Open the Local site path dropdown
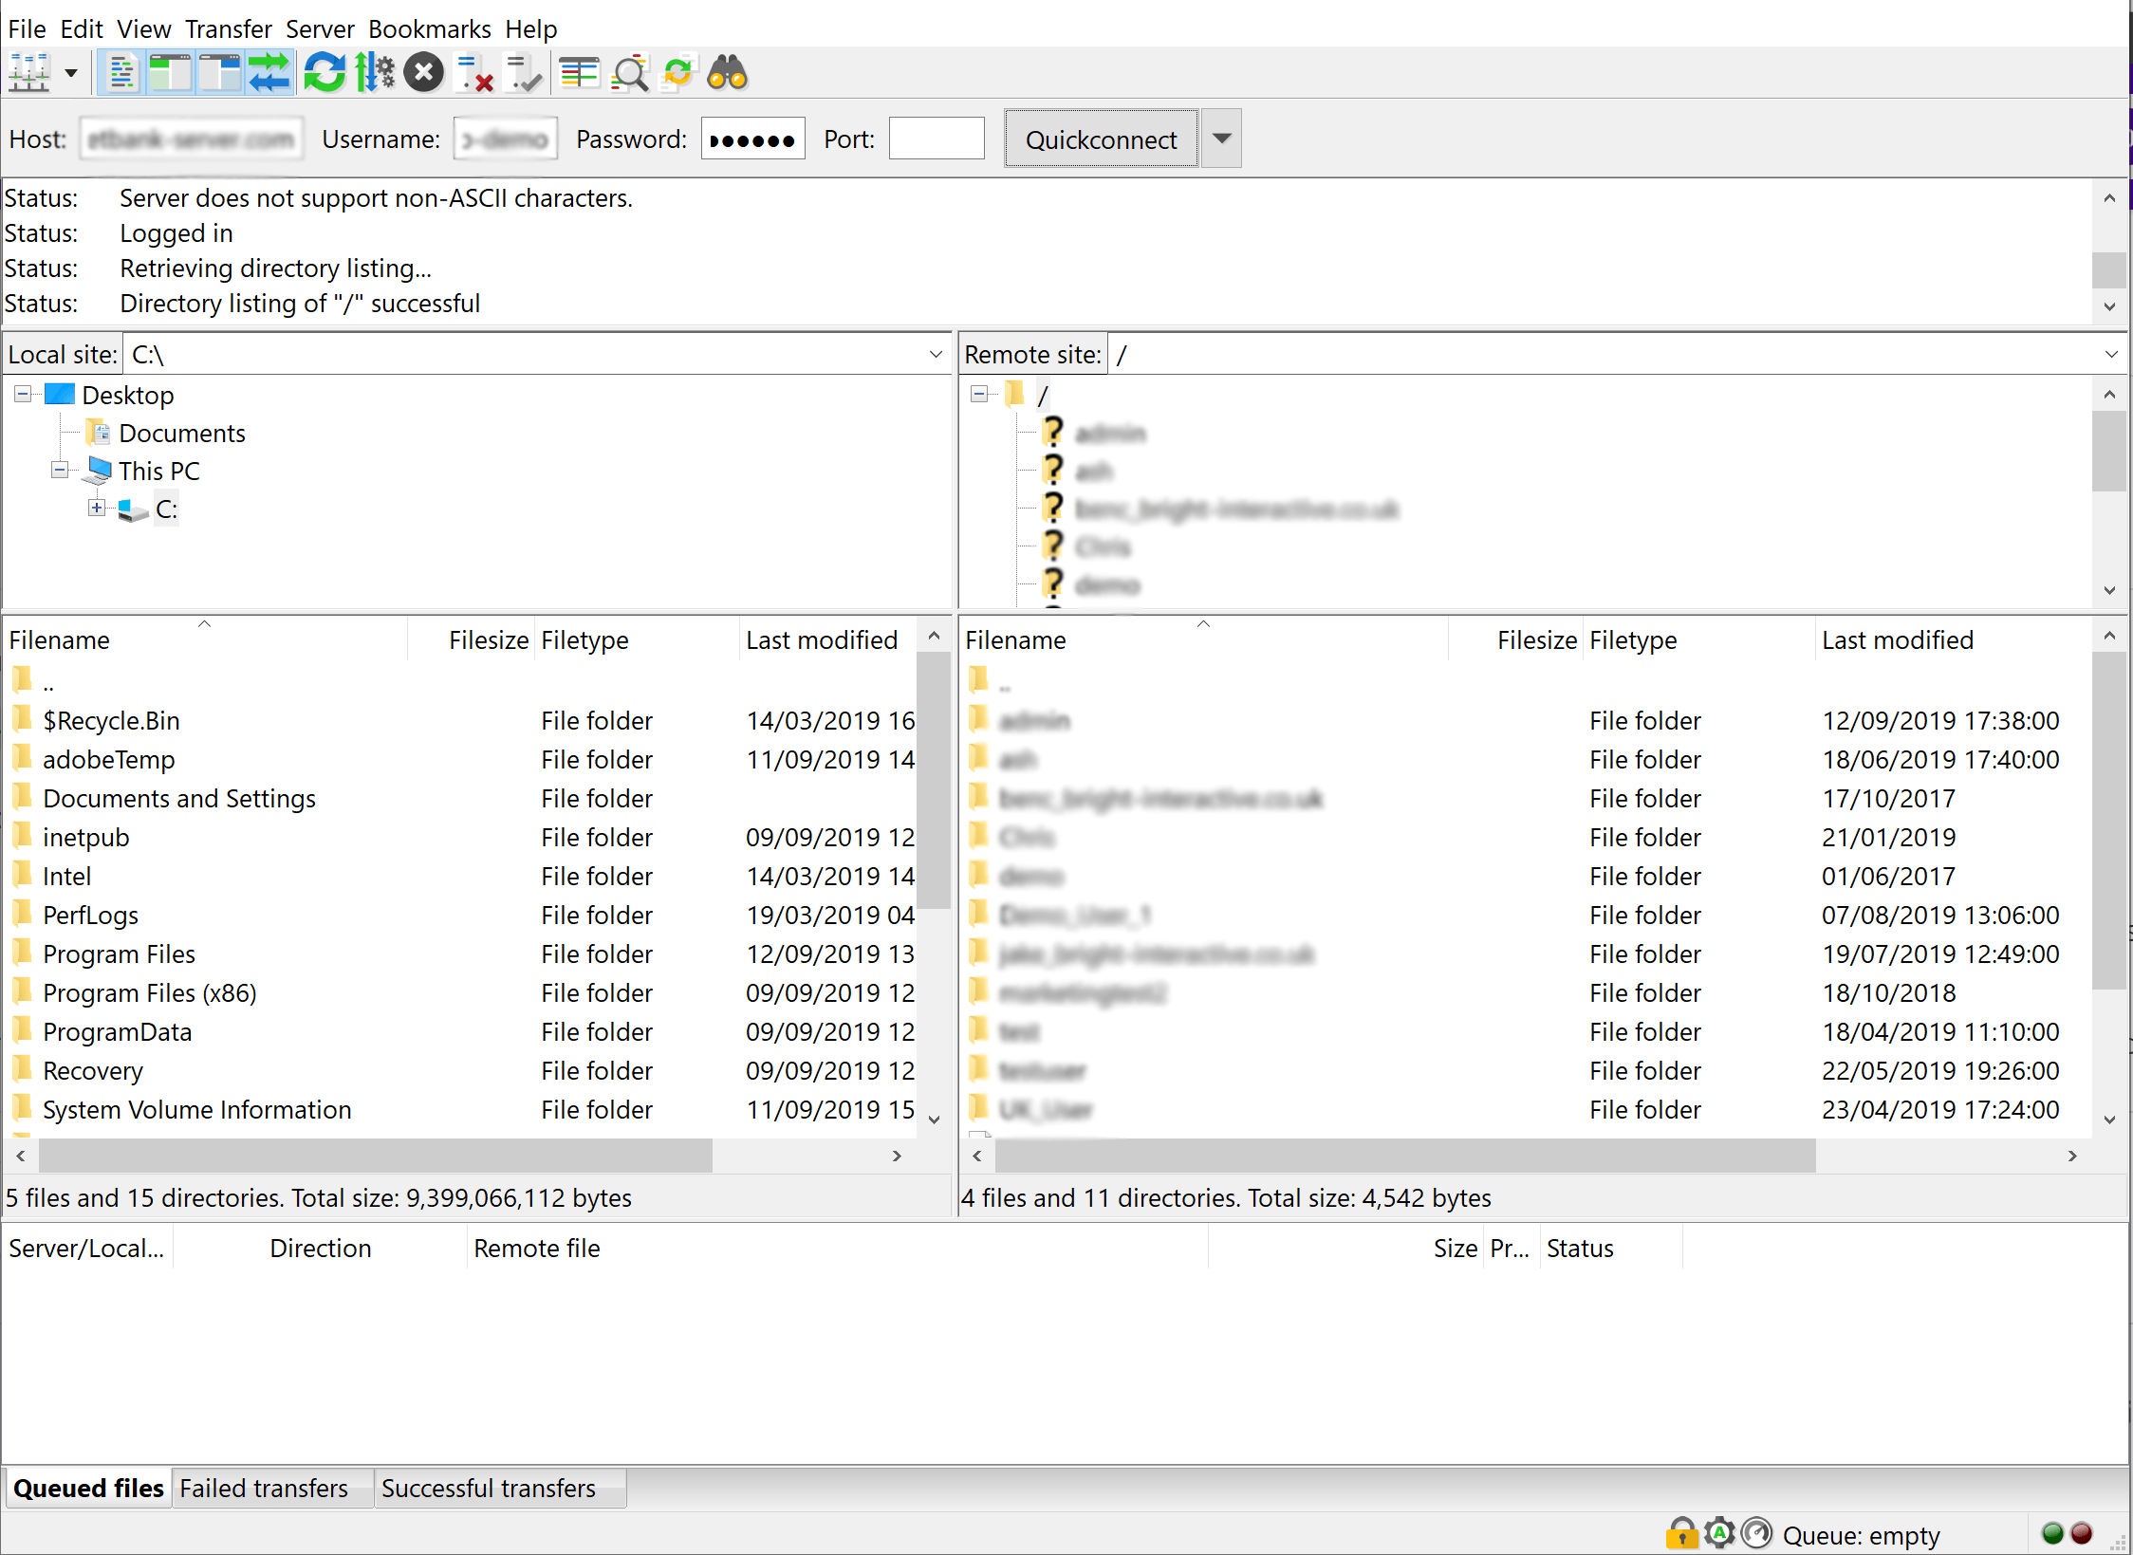 coord(936,355)
